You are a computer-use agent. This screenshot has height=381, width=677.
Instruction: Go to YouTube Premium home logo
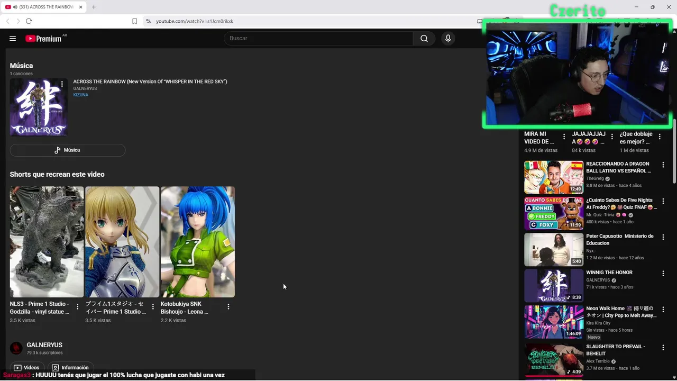pos(43,39)
